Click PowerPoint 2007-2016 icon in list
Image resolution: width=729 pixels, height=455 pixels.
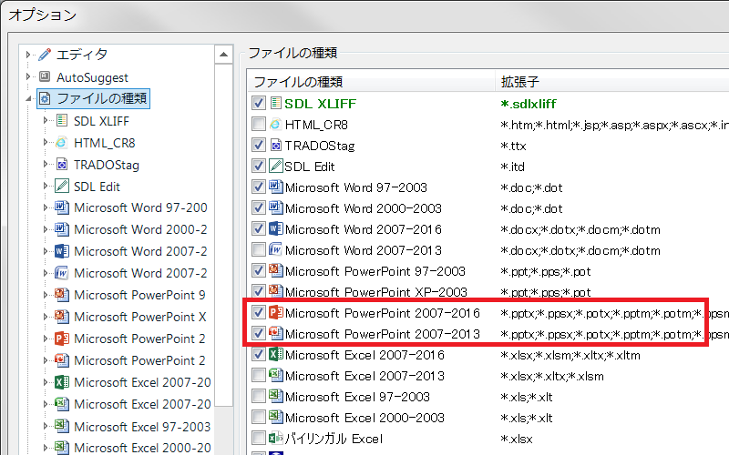click(x=276, y=312)
